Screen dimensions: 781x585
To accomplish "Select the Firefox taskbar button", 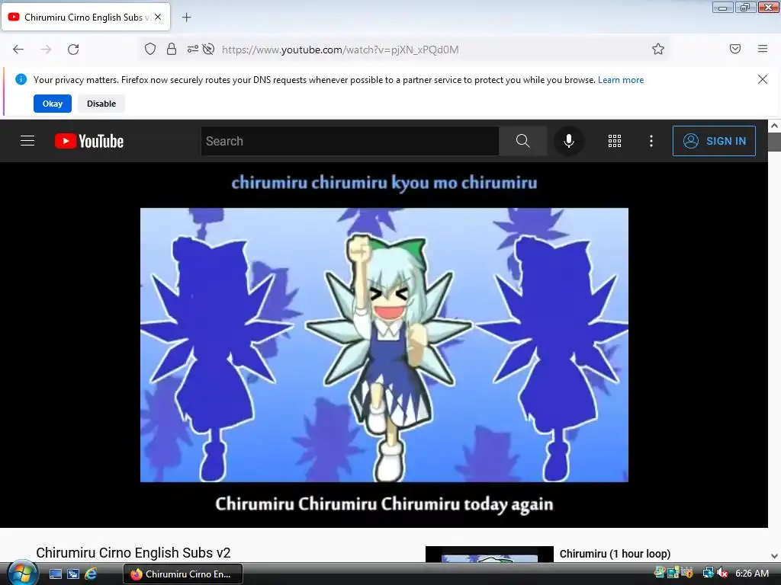I will point(183,574).
